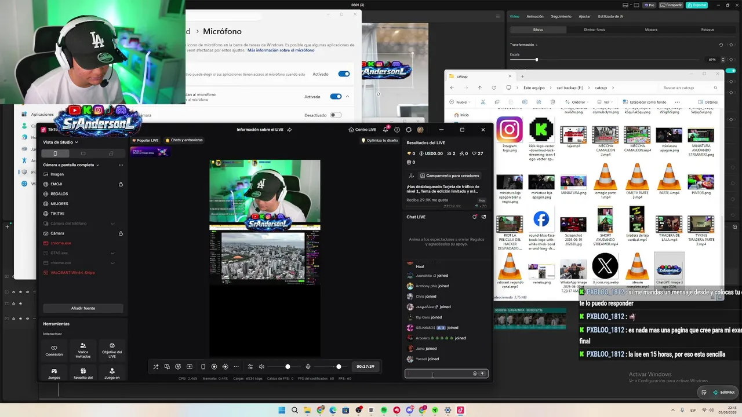The width and height of the screenshot is (742, 417).
Task: Open the Discord icon in the taskbar
Action: click(x=410, y=410)
